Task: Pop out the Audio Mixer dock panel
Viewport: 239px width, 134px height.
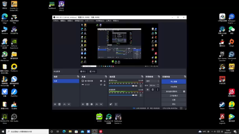Action: (x=142, y=77)
